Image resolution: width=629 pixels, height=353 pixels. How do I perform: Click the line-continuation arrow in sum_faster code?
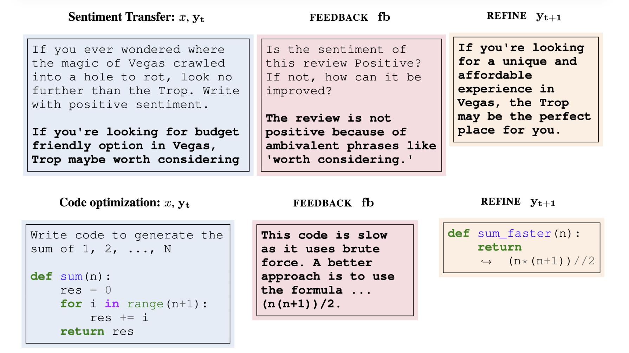pyautogui.click(x=486, y=262)
